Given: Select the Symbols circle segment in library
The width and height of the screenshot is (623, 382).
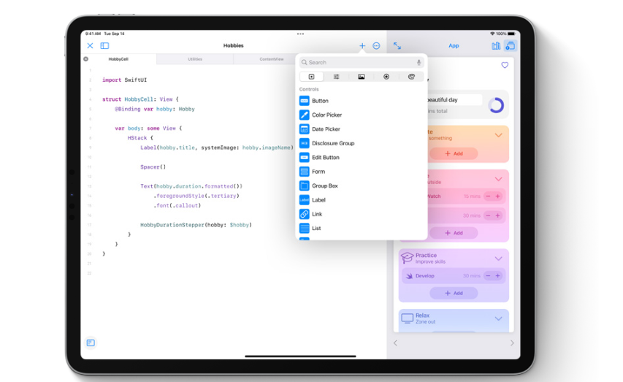Looking at the screenshot, I should 386,77.
